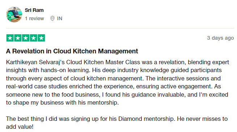Screen dimensions: 237x132
Task: Click the third green rating star
Action: coord(26,38)
